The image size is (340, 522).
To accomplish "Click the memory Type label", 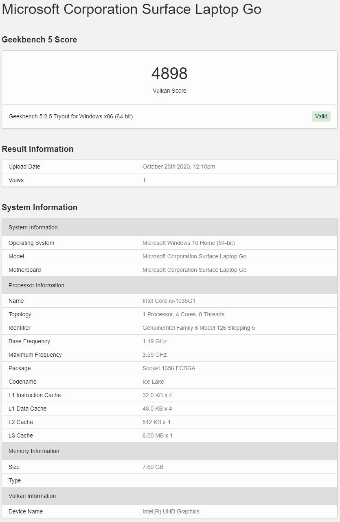I will 15,480.
